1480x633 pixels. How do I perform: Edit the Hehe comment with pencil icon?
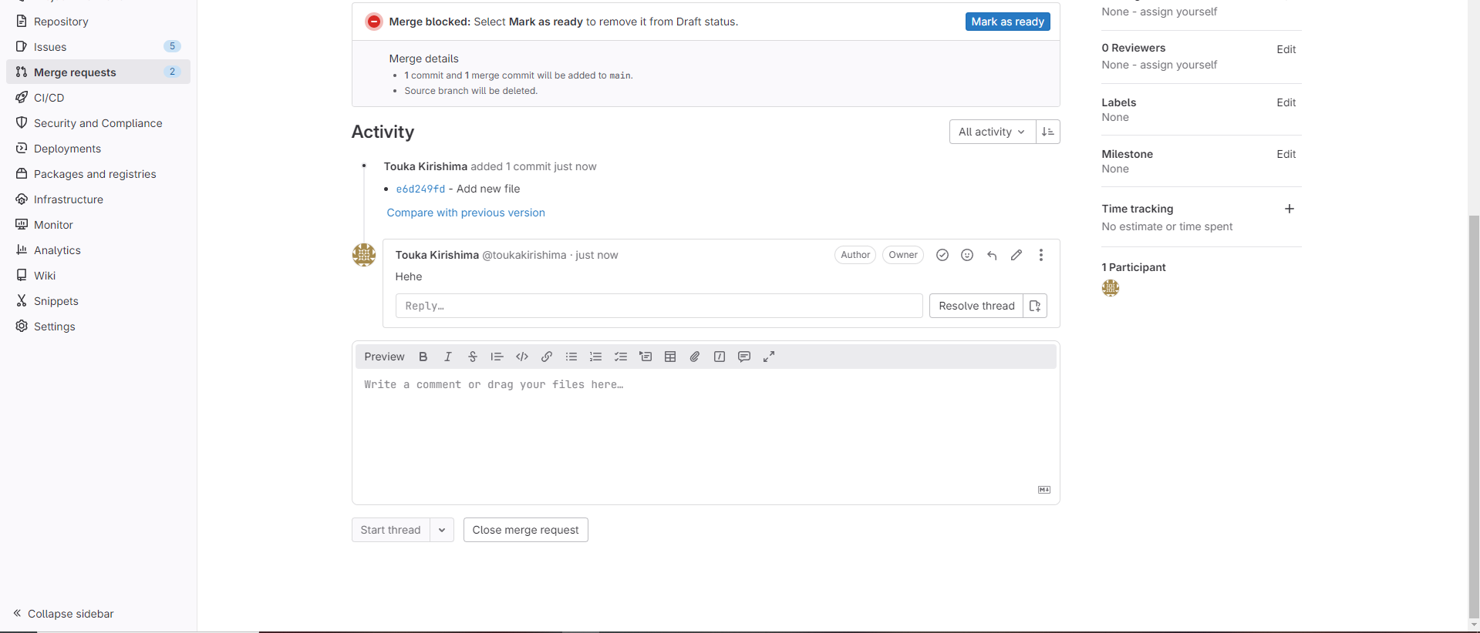pos(1016,255)
